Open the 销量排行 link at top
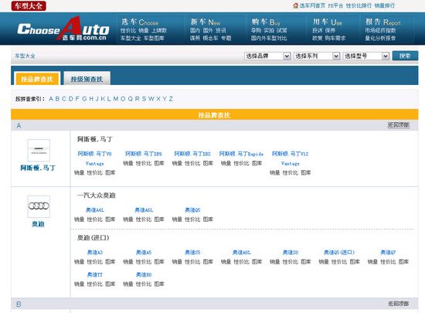The width and height of the screenshot is (425, 313). pyautogui.click(x=385, y=5)
